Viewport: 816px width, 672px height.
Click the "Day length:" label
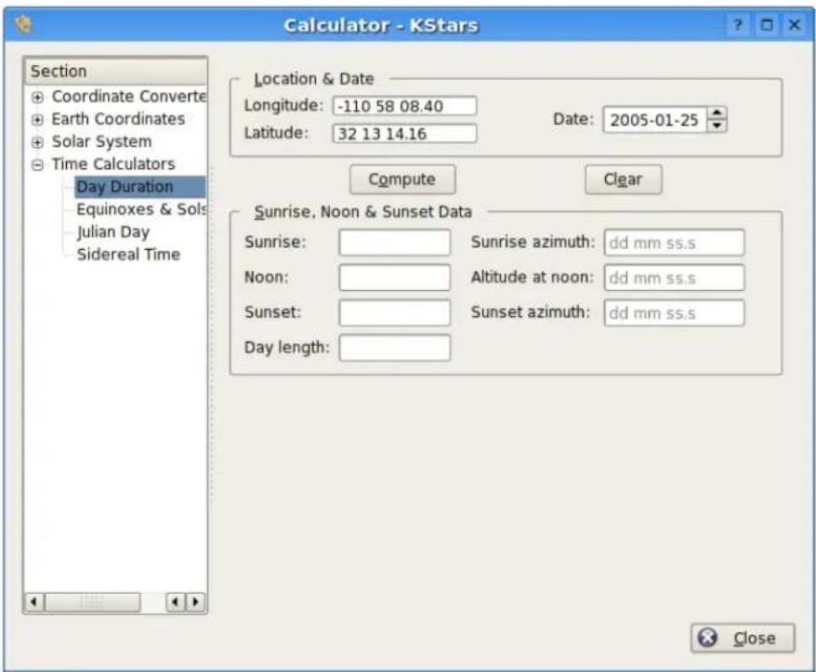point(287,348)
